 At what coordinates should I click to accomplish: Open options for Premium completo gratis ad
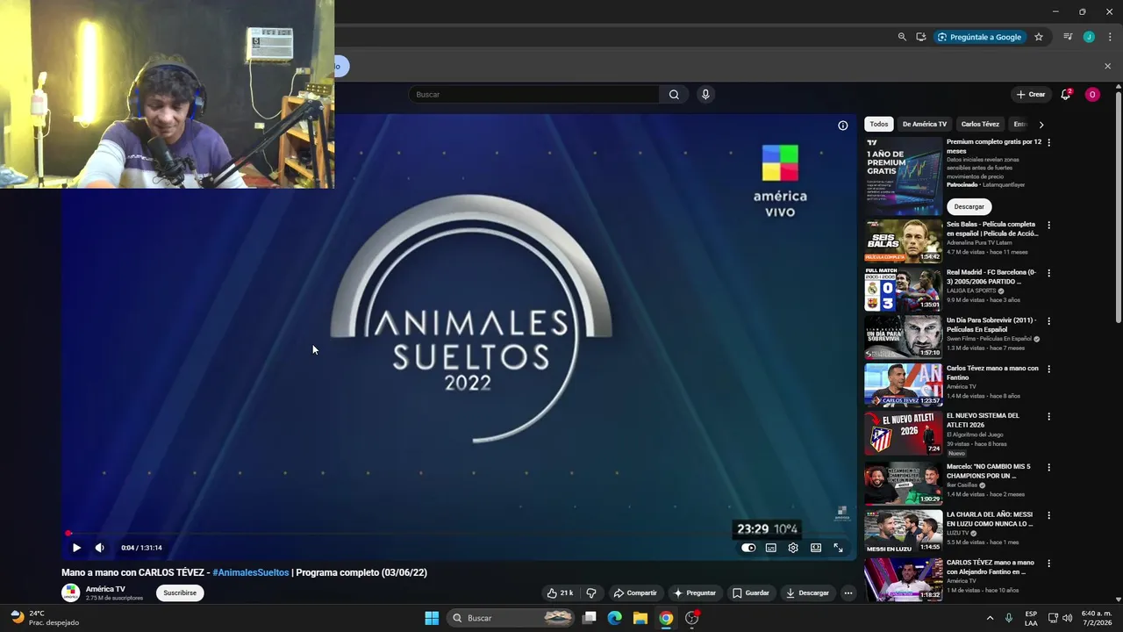(1048, 142)
